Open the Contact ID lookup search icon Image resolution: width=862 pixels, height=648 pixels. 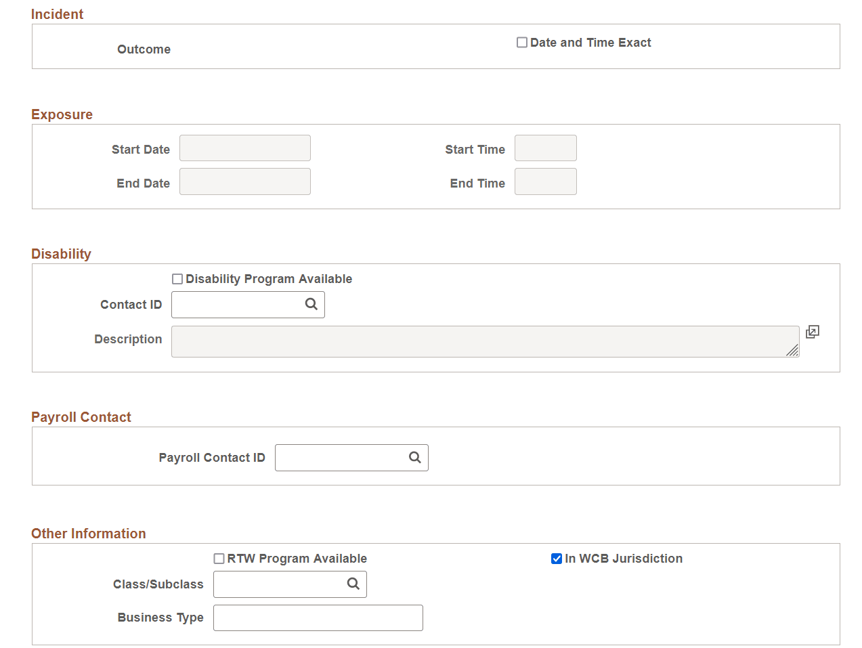coord(311,305)
